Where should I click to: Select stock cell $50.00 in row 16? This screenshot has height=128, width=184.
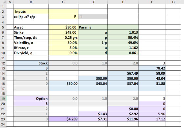tap(63, 83)
